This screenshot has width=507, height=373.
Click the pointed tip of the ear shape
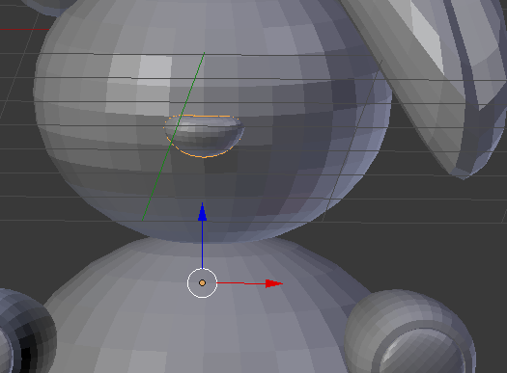click(463, 175)
